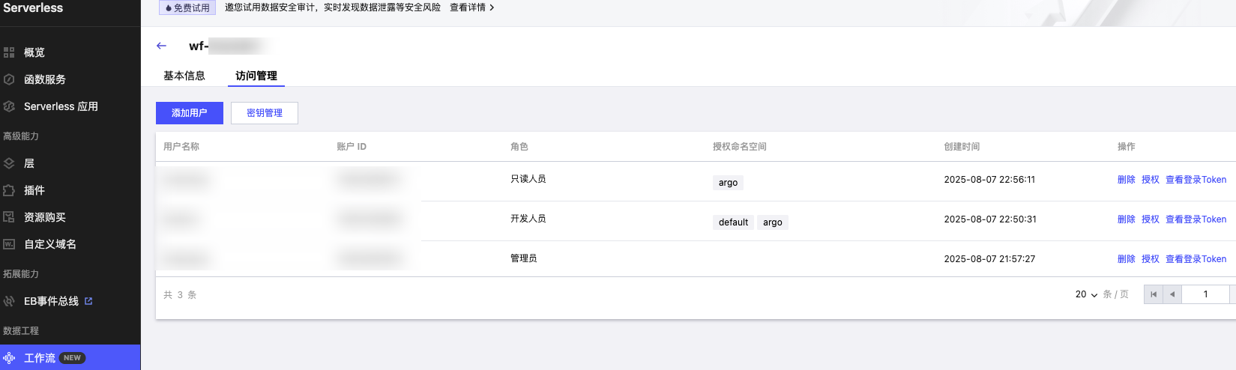The height and width of the screenshot is (370, 1236).
Task: Open 密钥管理 key management
Action: click(265, 113)
